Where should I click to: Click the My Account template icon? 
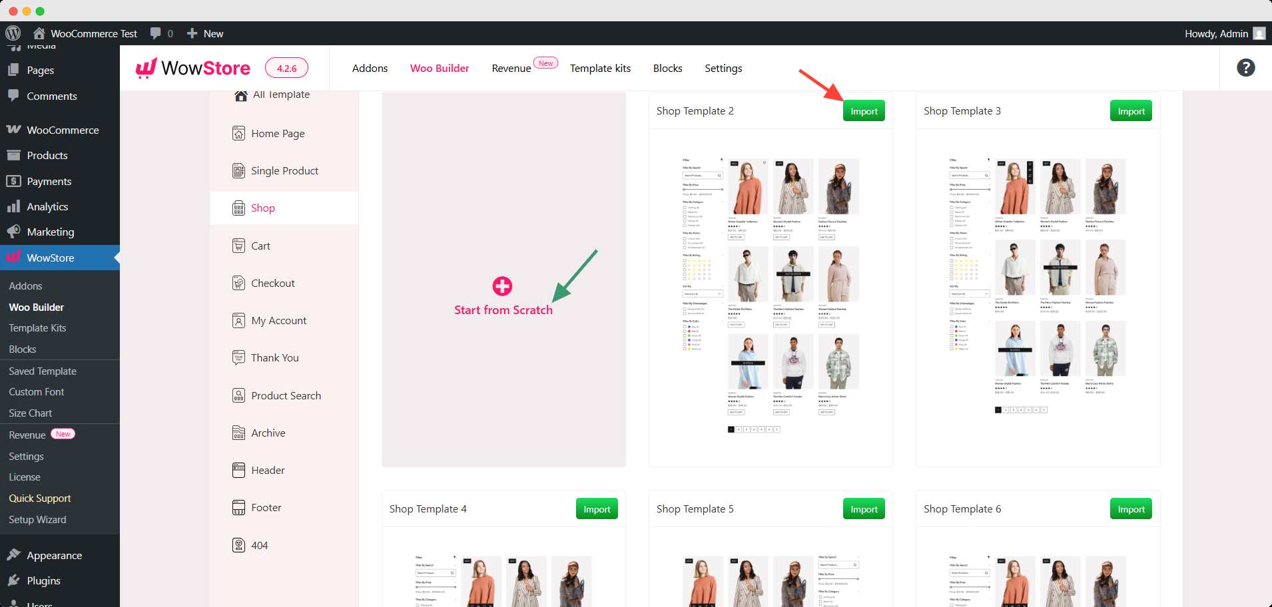(x=238, y=321)
